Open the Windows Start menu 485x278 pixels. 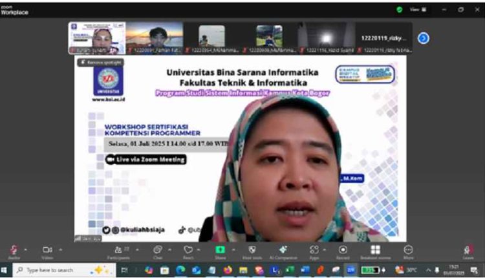click(4, 270)
